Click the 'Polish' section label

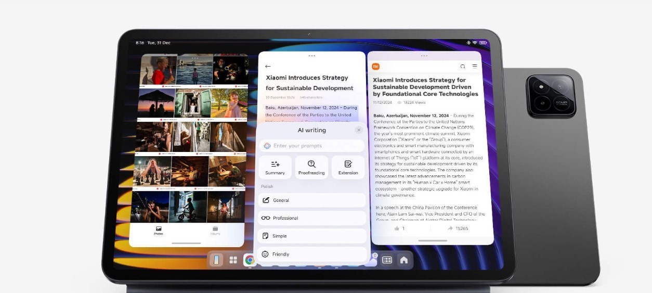click(267, 186)
